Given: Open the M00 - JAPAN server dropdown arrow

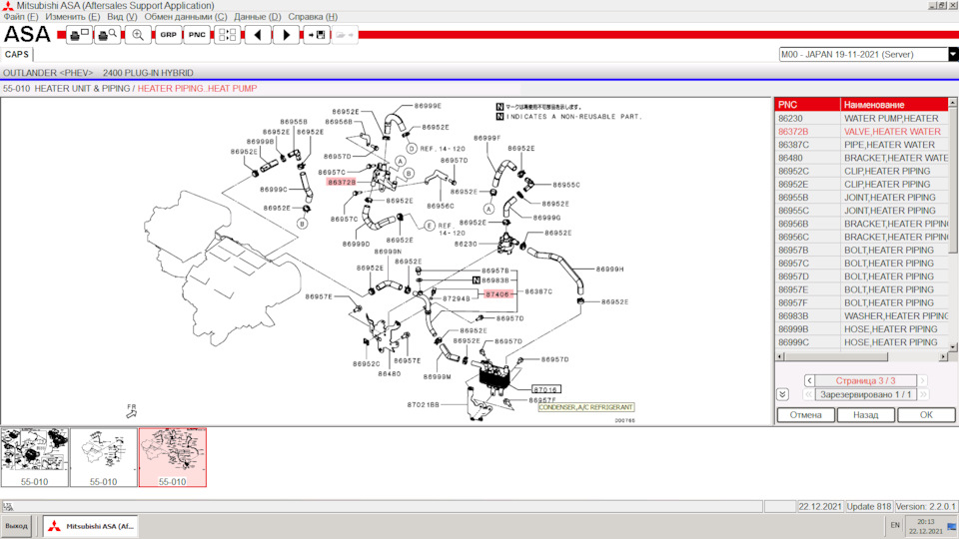Looking at the screenshot, I should coord(953,54).
